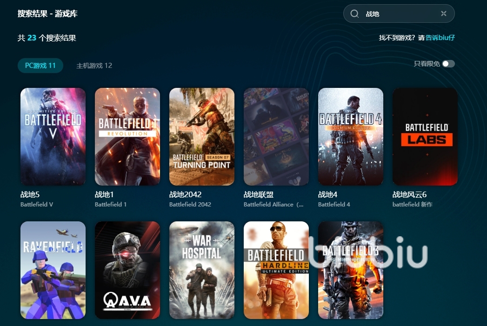Focus the search field containing 战地
The height and width of the screenshot is (326, 487).
pyautogui.click(x=399, y=13)
